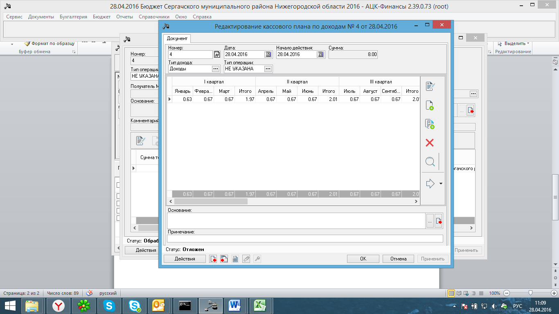559x314 pixels.
Task: Click the number generator icon beside Номер field
Action: 217,54
